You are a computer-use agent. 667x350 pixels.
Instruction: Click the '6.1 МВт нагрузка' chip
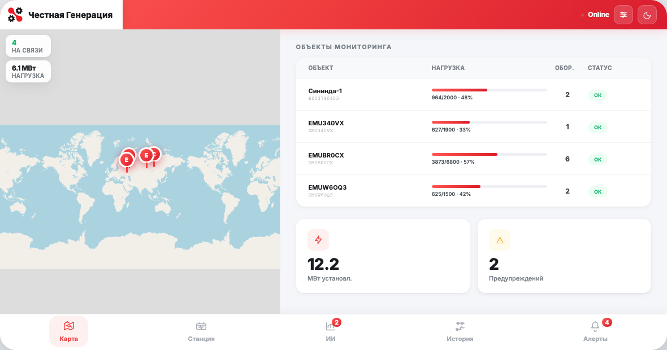pos(28,71)
